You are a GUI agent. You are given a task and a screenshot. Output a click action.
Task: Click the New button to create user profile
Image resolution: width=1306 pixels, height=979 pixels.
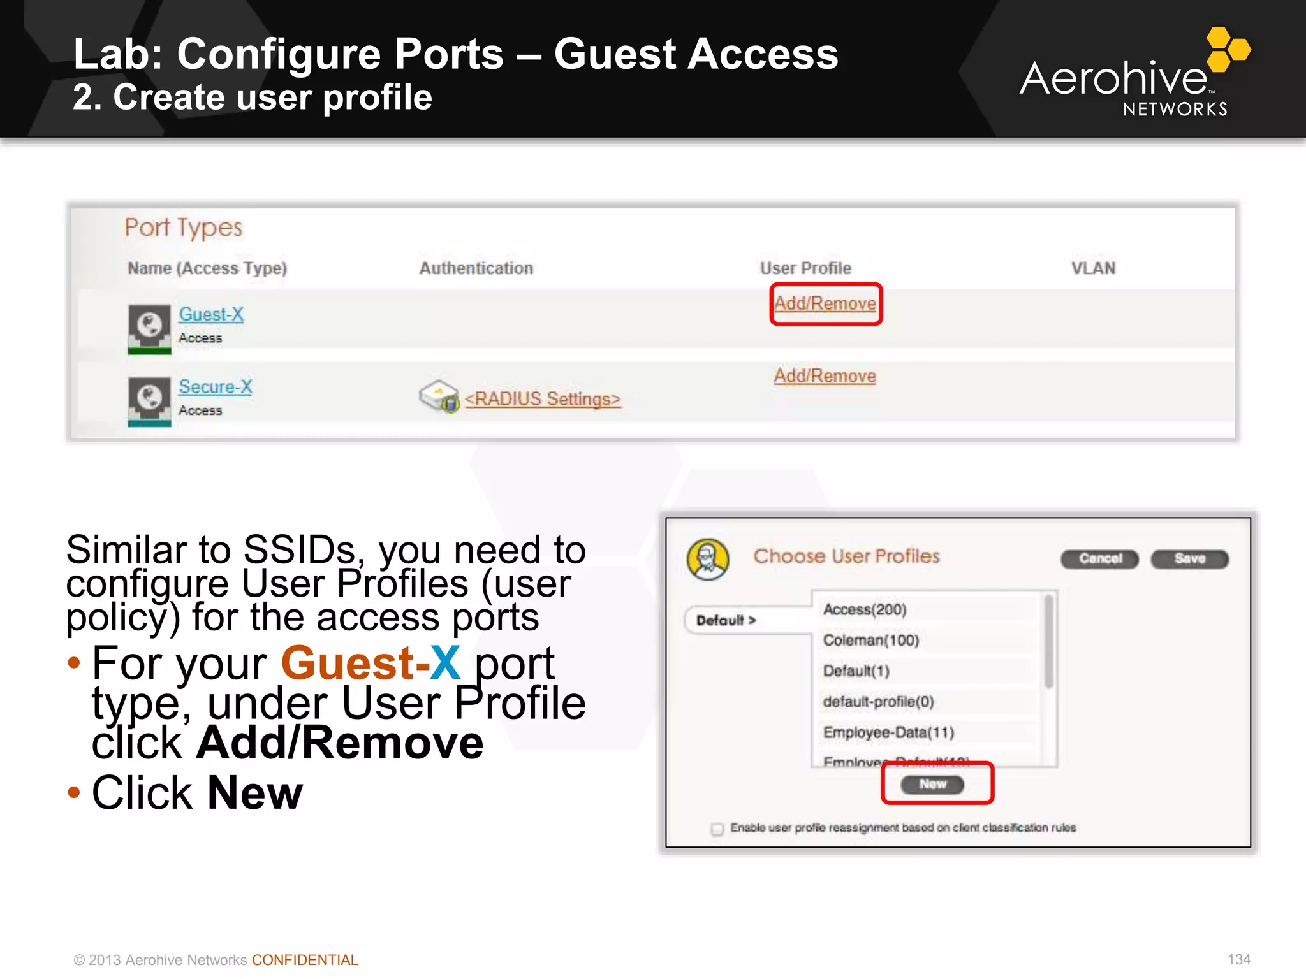(x=932, y=784)
